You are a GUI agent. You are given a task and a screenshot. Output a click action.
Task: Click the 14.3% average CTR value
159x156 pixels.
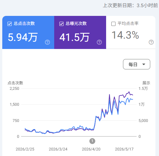[125, 35]
